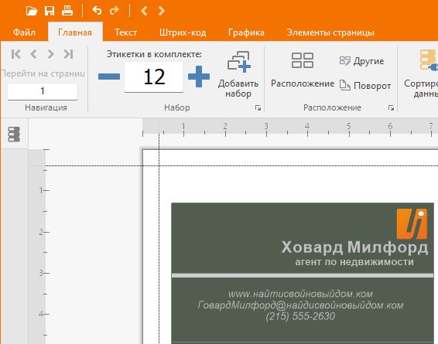
Task: Decrease labels in set with the minus button
Action: point(109,77)
